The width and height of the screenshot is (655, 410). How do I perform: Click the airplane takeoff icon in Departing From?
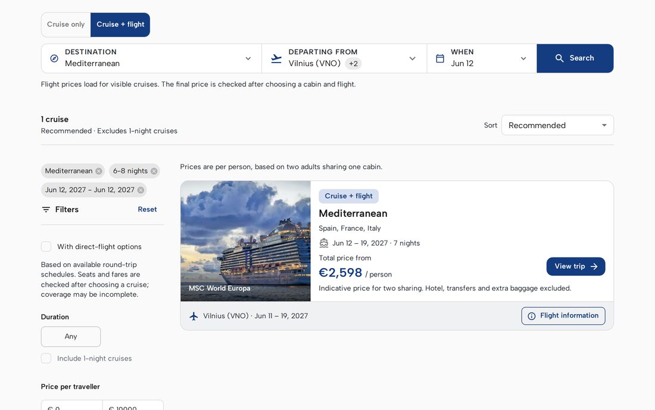click(276, 58)
